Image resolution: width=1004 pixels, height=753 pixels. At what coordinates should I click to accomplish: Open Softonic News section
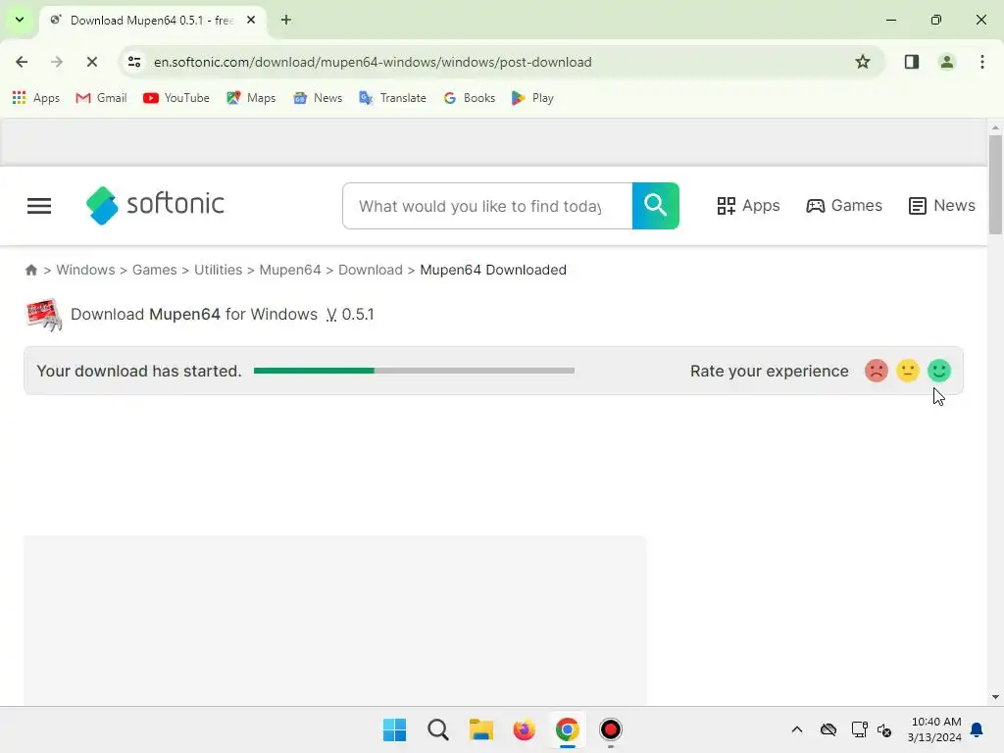pos(941,206)
